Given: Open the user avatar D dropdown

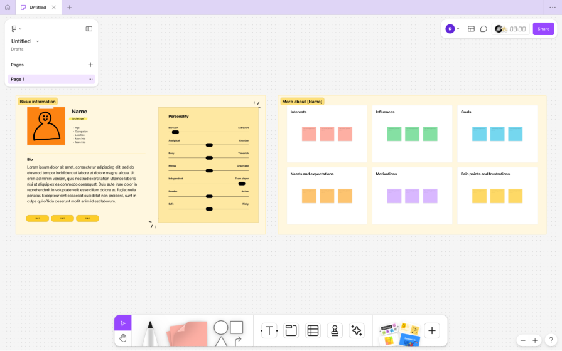Looking at the screenshot, I should (452, 29).
